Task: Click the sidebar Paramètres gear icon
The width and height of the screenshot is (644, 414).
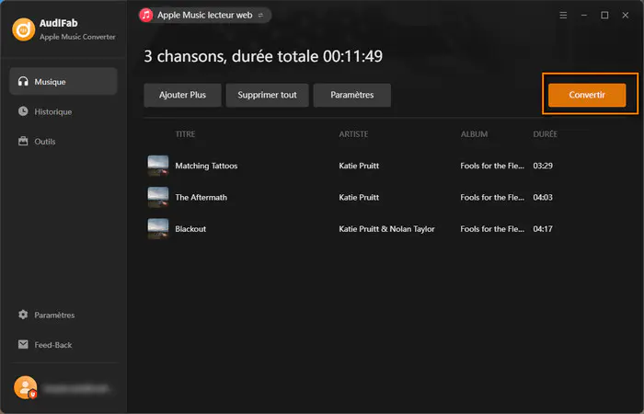Action: pos(23,315)
